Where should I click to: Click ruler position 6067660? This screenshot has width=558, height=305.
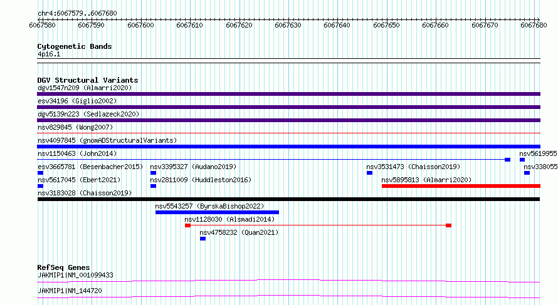coord(436,25)
